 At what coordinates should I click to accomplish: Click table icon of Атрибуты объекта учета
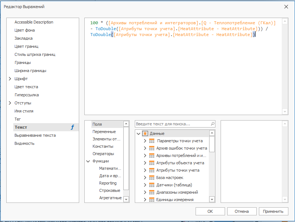pyautogui.click(x=152, y=163)
